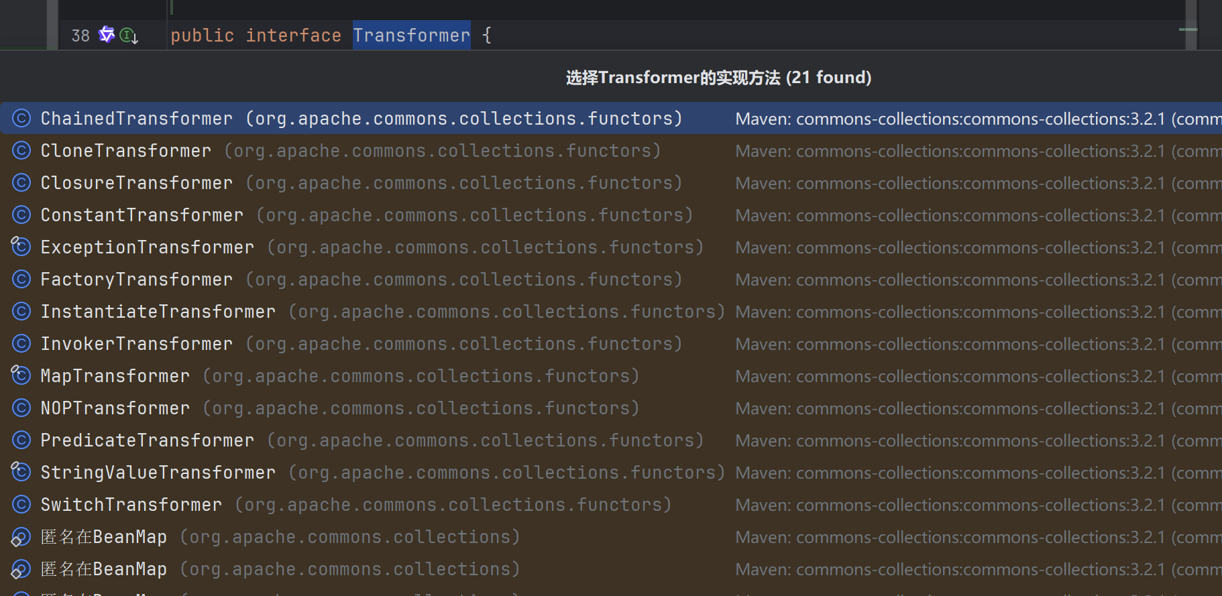This screenshot has height=596, width=1222.
Task: Pick ConstantTransformer entry
Action: [611, 215]
